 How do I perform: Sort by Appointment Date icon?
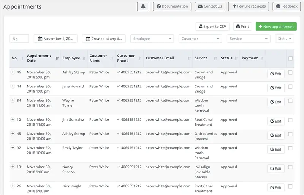pos(57,58)
